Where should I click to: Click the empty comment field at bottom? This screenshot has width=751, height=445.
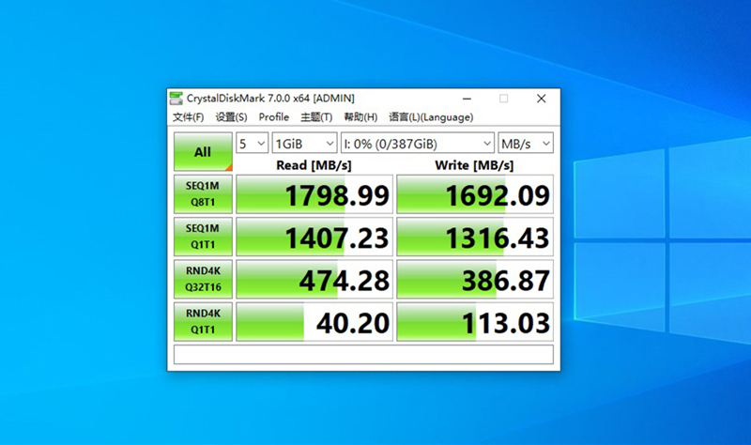tap(363, 355)
